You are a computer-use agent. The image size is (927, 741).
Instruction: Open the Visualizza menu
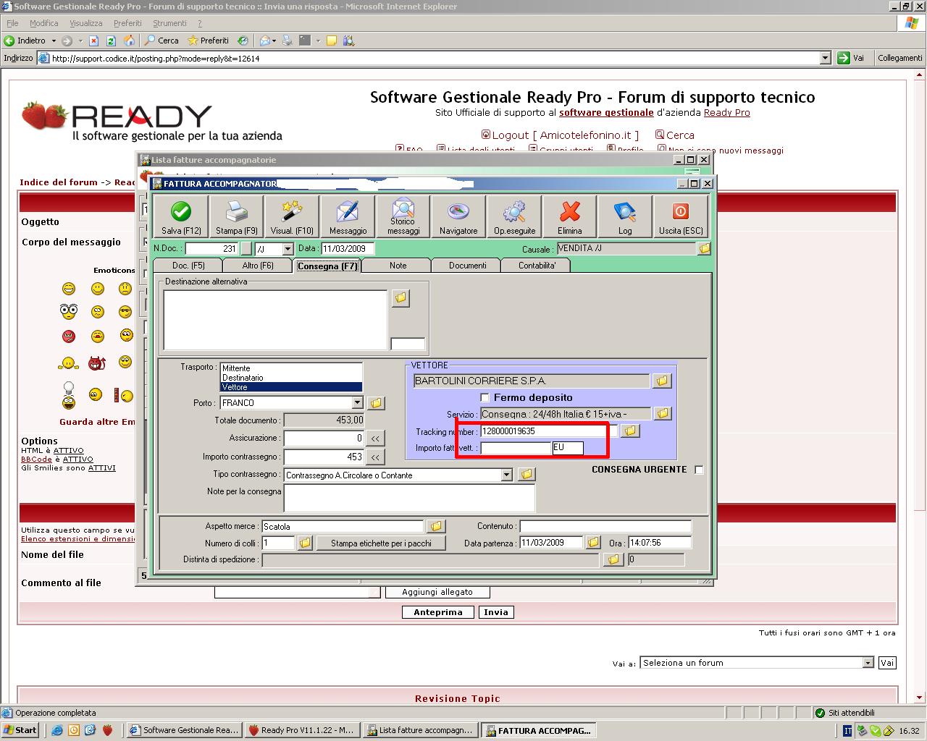pos(86,23)
